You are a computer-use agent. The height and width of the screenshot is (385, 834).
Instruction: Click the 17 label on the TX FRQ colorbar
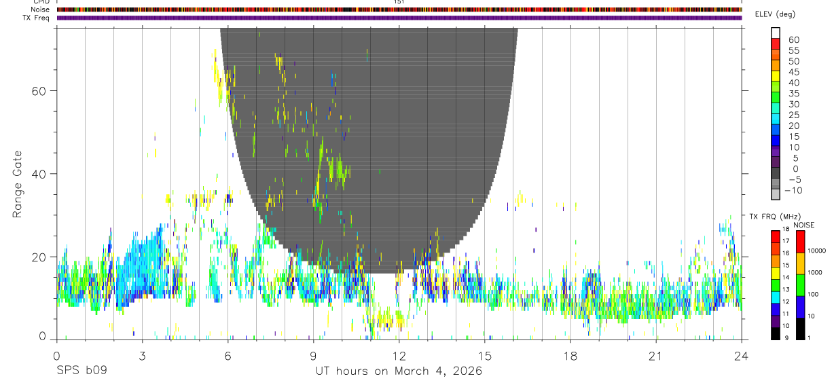[x=786, y=241]
